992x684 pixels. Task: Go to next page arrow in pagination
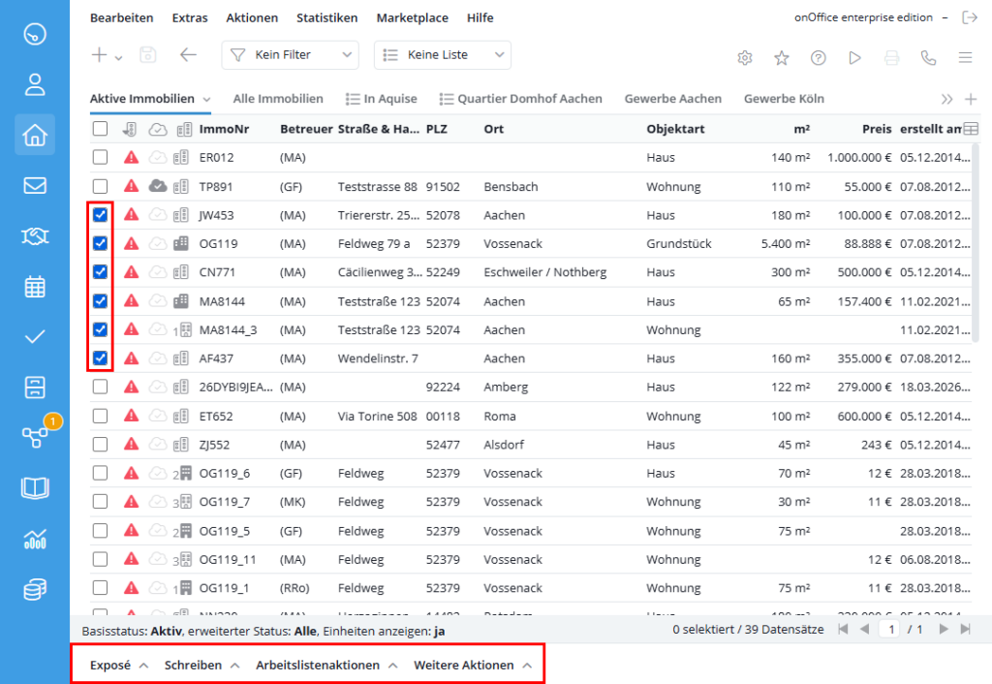click(944, 629)
